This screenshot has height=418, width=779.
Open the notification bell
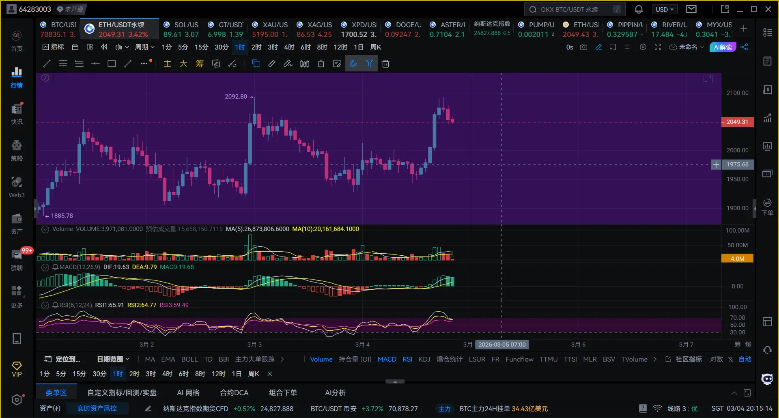click(x=639, y=9)
